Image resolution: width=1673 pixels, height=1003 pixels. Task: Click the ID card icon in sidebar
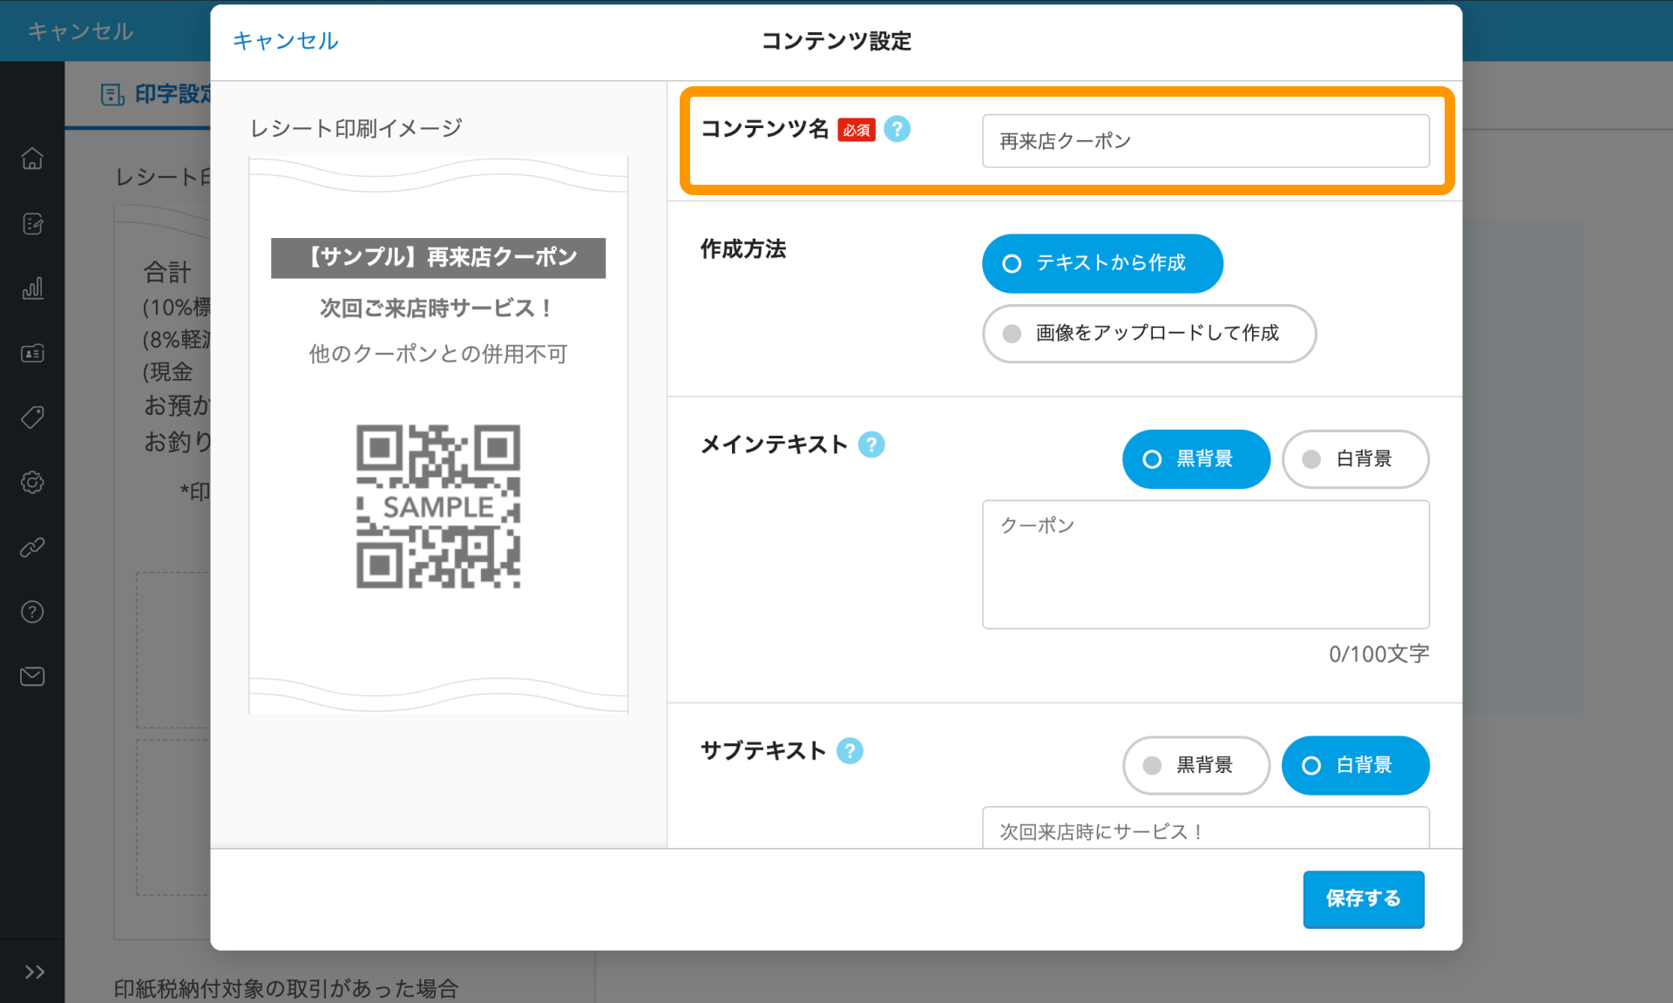click(32, 353)
